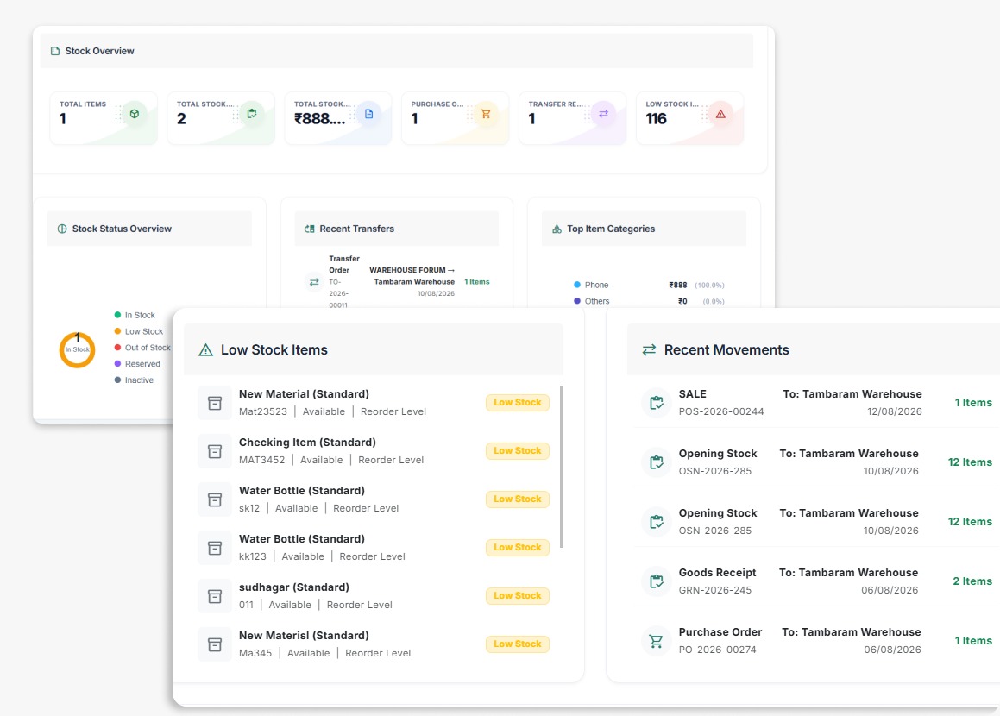Click the archive icon for the sk12 Water Bottle

click(x=215, y=499)
